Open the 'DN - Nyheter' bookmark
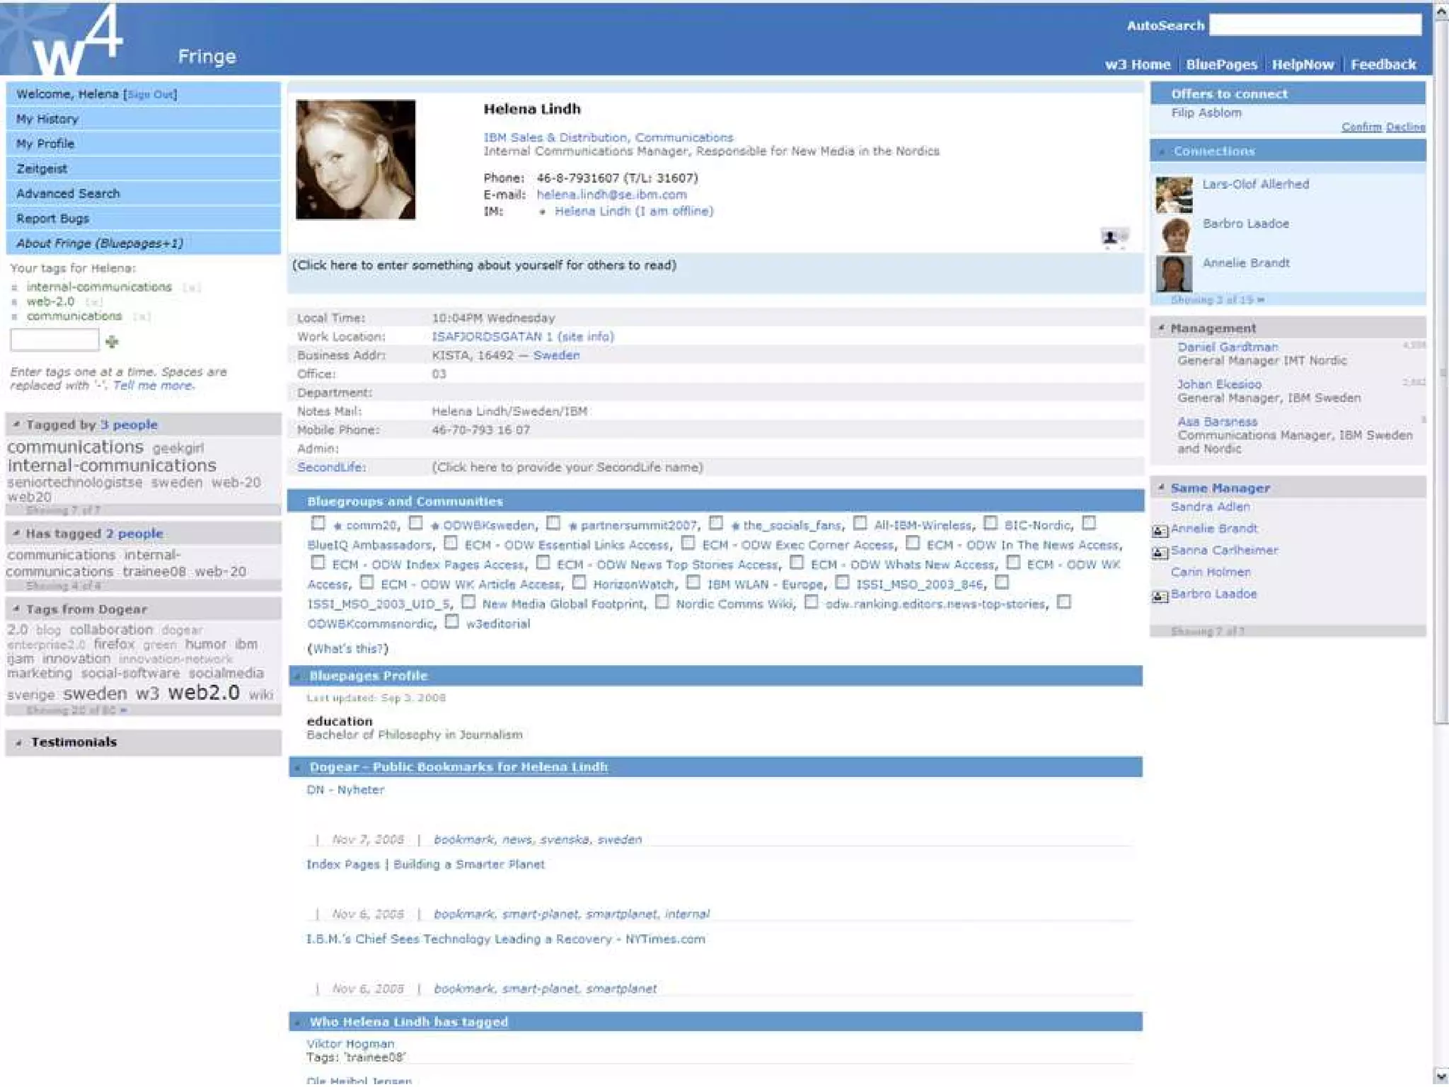The height and width of the screenshot is (1087, 1449). 345,790
